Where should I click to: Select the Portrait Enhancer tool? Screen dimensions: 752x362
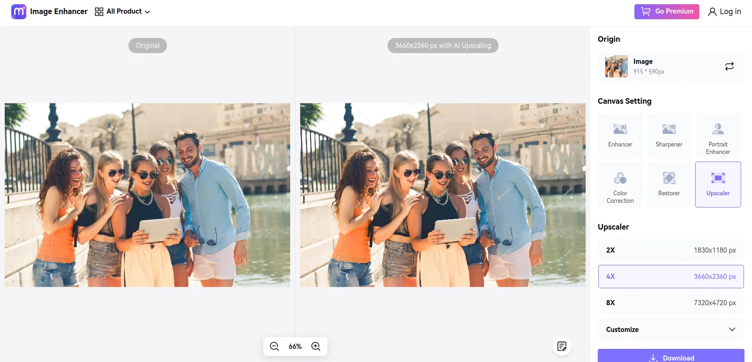[x=718, y=135]
